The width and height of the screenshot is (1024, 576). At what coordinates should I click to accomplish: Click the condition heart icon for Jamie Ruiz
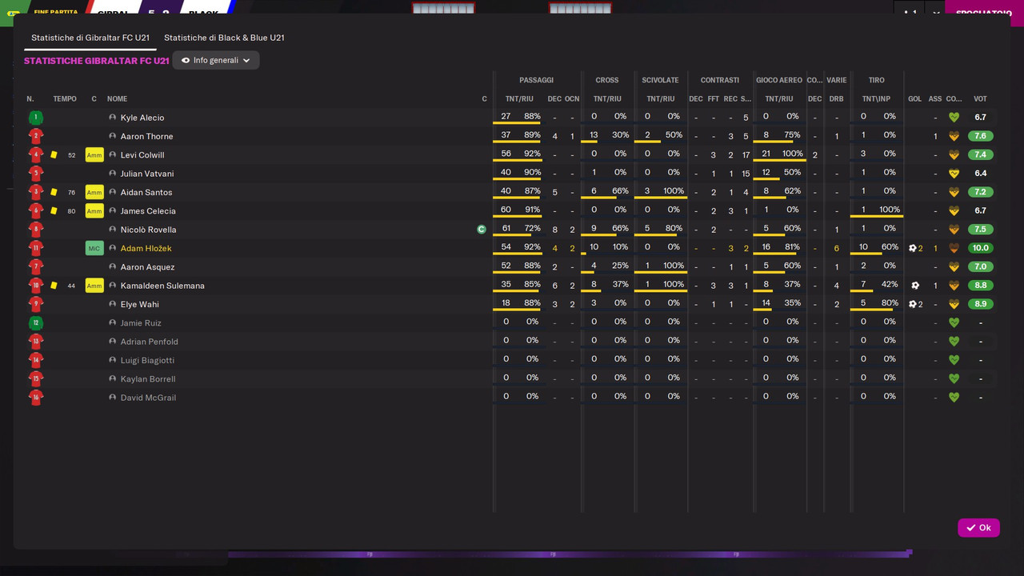pos(954,323)
